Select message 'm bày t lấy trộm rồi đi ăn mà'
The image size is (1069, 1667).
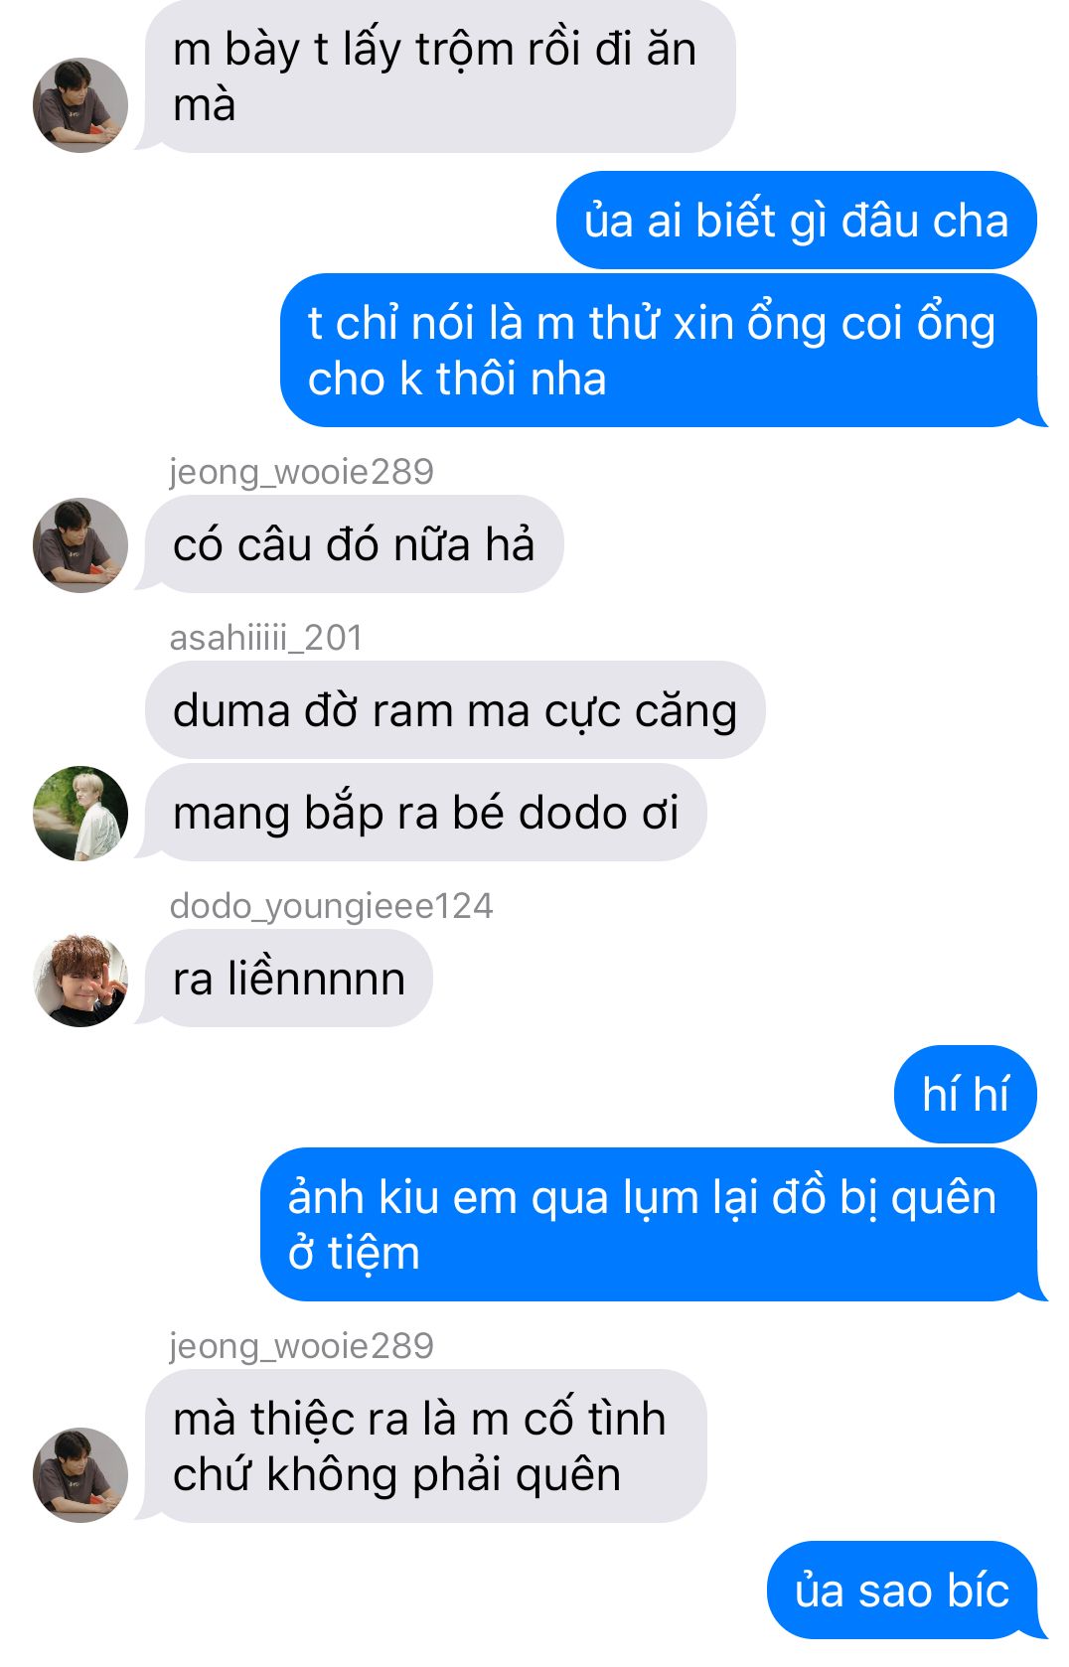[x=440, y=76]
